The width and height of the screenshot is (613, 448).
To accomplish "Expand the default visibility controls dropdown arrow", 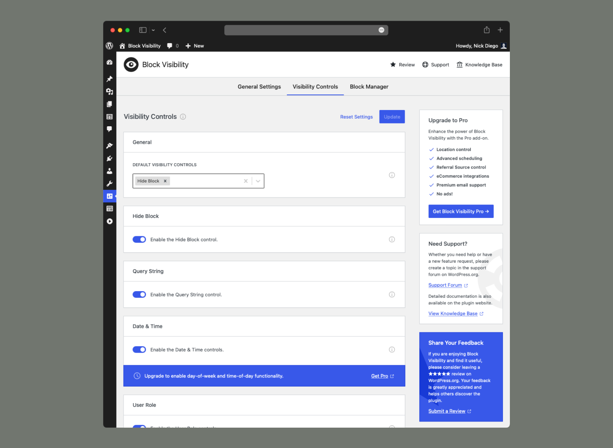I will 258,181.
